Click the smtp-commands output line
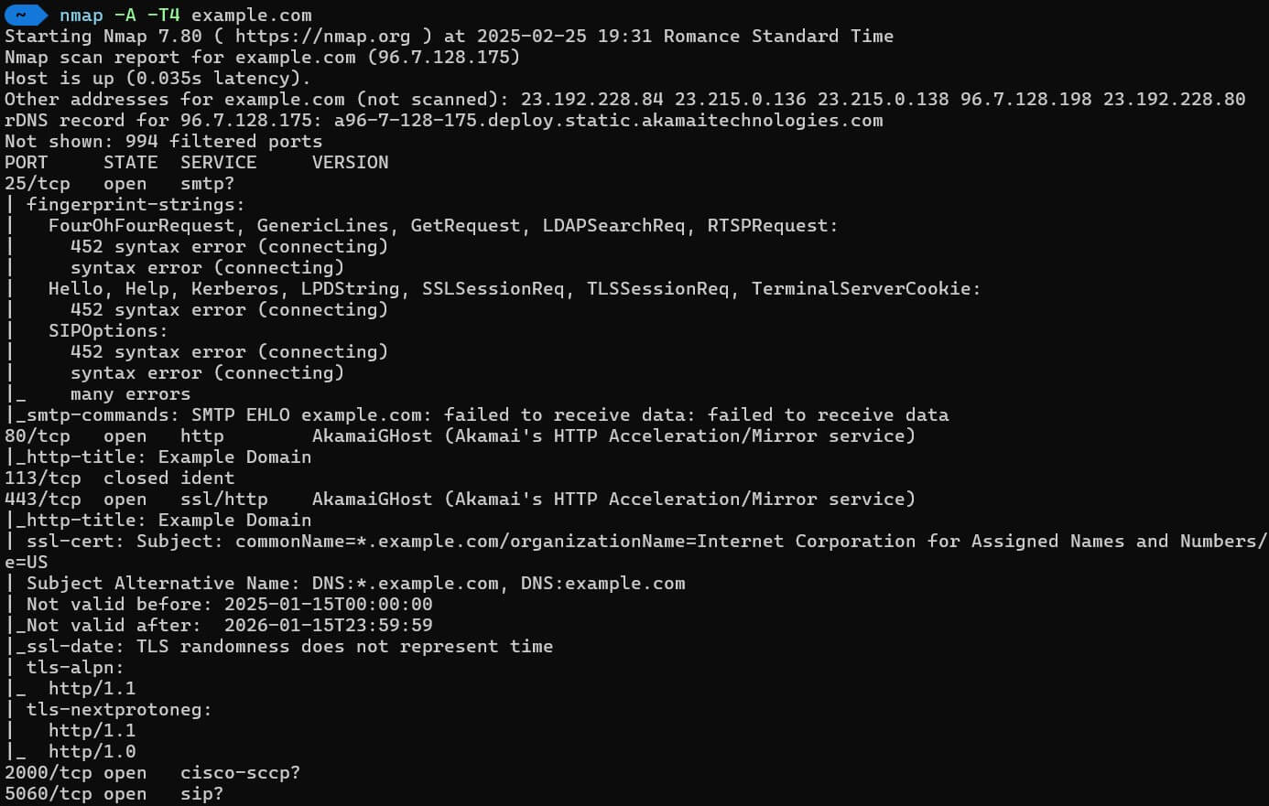 (x=477, y=414)
